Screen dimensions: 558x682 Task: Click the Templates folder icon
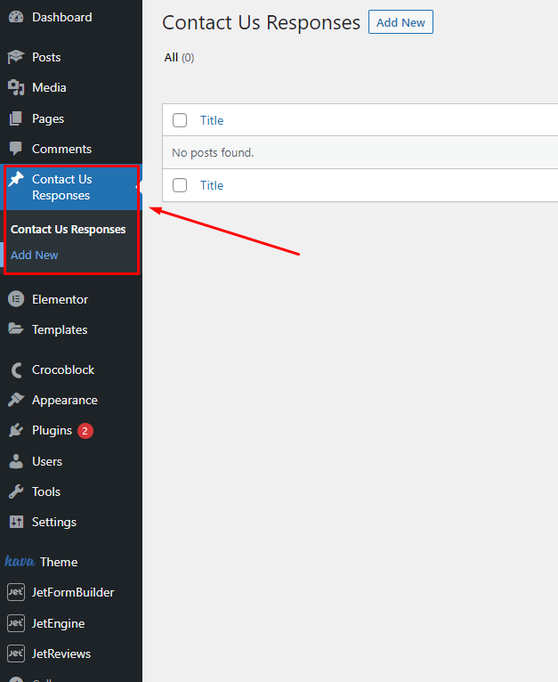[x=16, y=329]
